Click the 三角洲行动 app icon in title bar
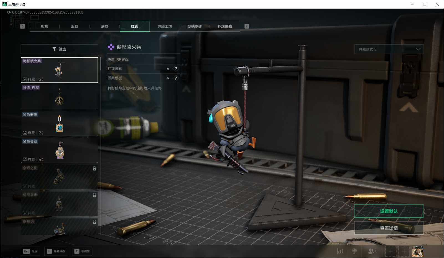The width and height of the screenshot is (444, 258). click(x=4, y=4)
